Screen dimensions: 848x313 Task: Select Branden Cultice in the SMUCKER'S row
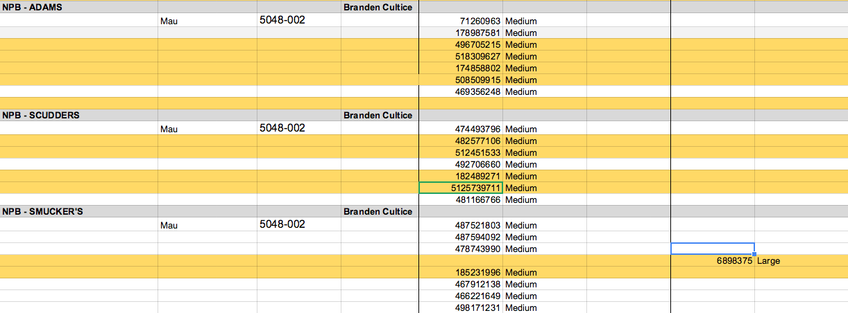[378, 212]
